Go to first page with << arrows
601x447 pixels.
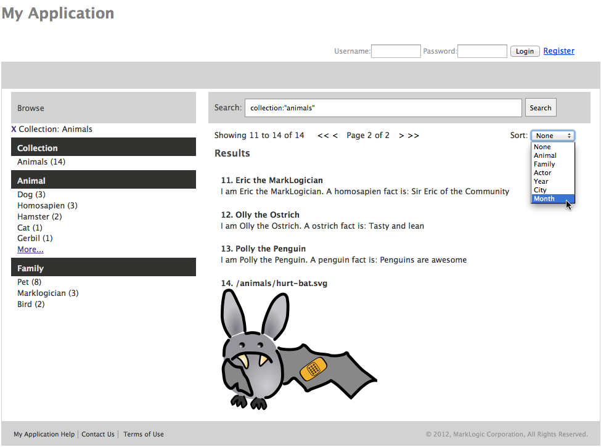[x=323, y=136]
